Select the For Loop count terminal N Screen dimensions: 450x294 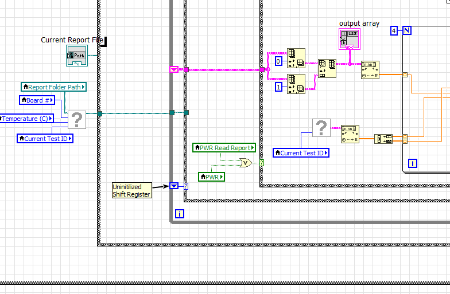click(x=407, y=30)
